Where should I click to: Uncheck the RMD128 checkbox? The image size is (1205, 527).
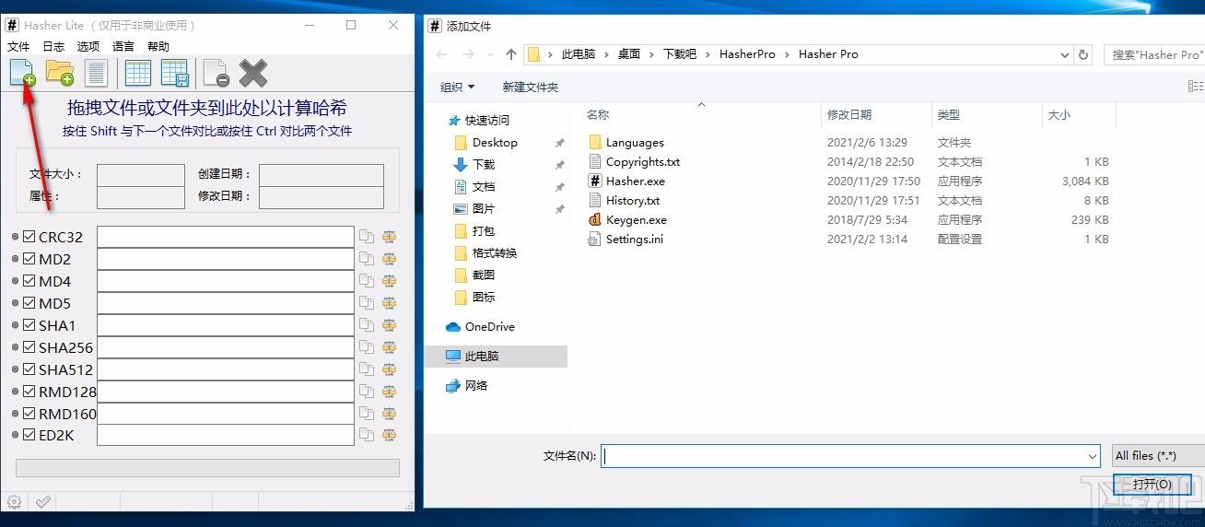click(x=29, y=392)
